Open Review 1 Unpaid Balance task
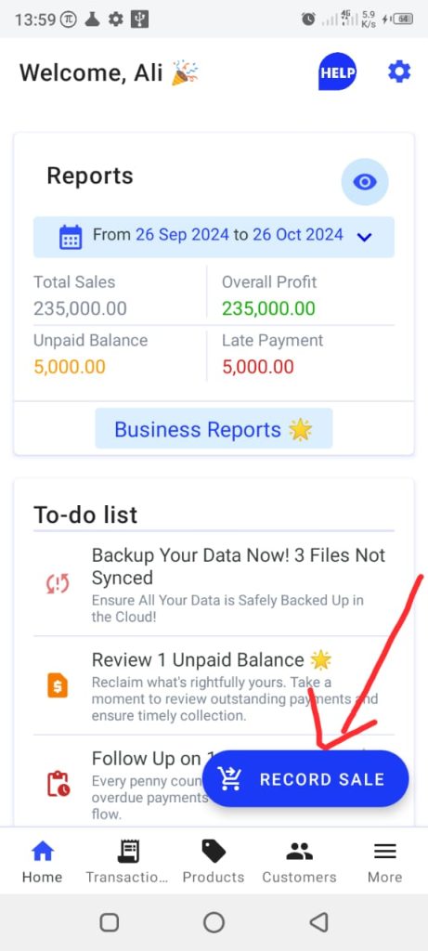Screen dimensions: 428x951 214,686
